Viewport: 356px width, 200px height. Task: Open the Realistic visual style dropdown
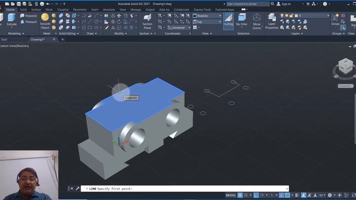tap(207, 16)
